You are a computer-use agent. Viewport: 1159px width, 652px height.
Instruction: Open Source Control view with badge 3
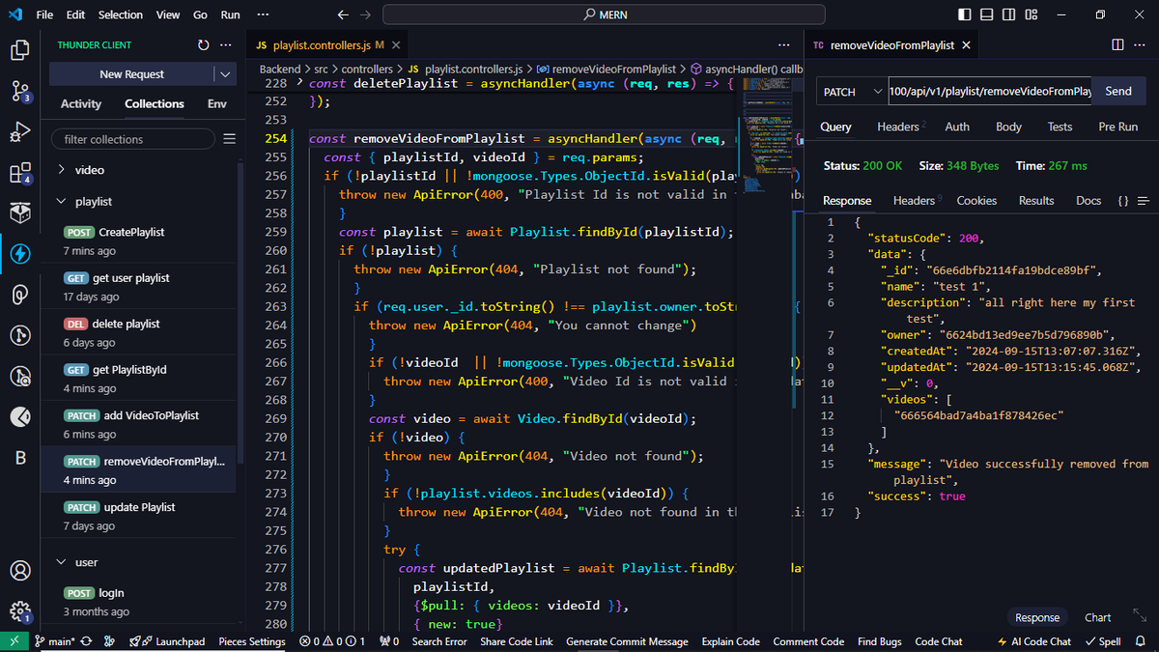[x=19, y=92]
